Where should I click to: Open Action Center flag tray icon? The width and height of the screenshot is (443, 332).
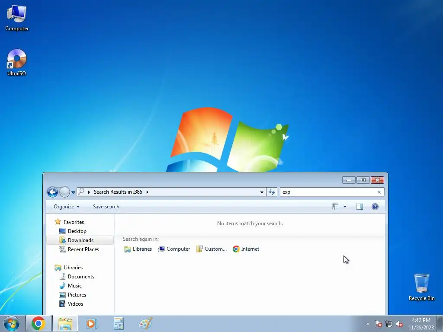pyautogui.click(x=379, y=324)
